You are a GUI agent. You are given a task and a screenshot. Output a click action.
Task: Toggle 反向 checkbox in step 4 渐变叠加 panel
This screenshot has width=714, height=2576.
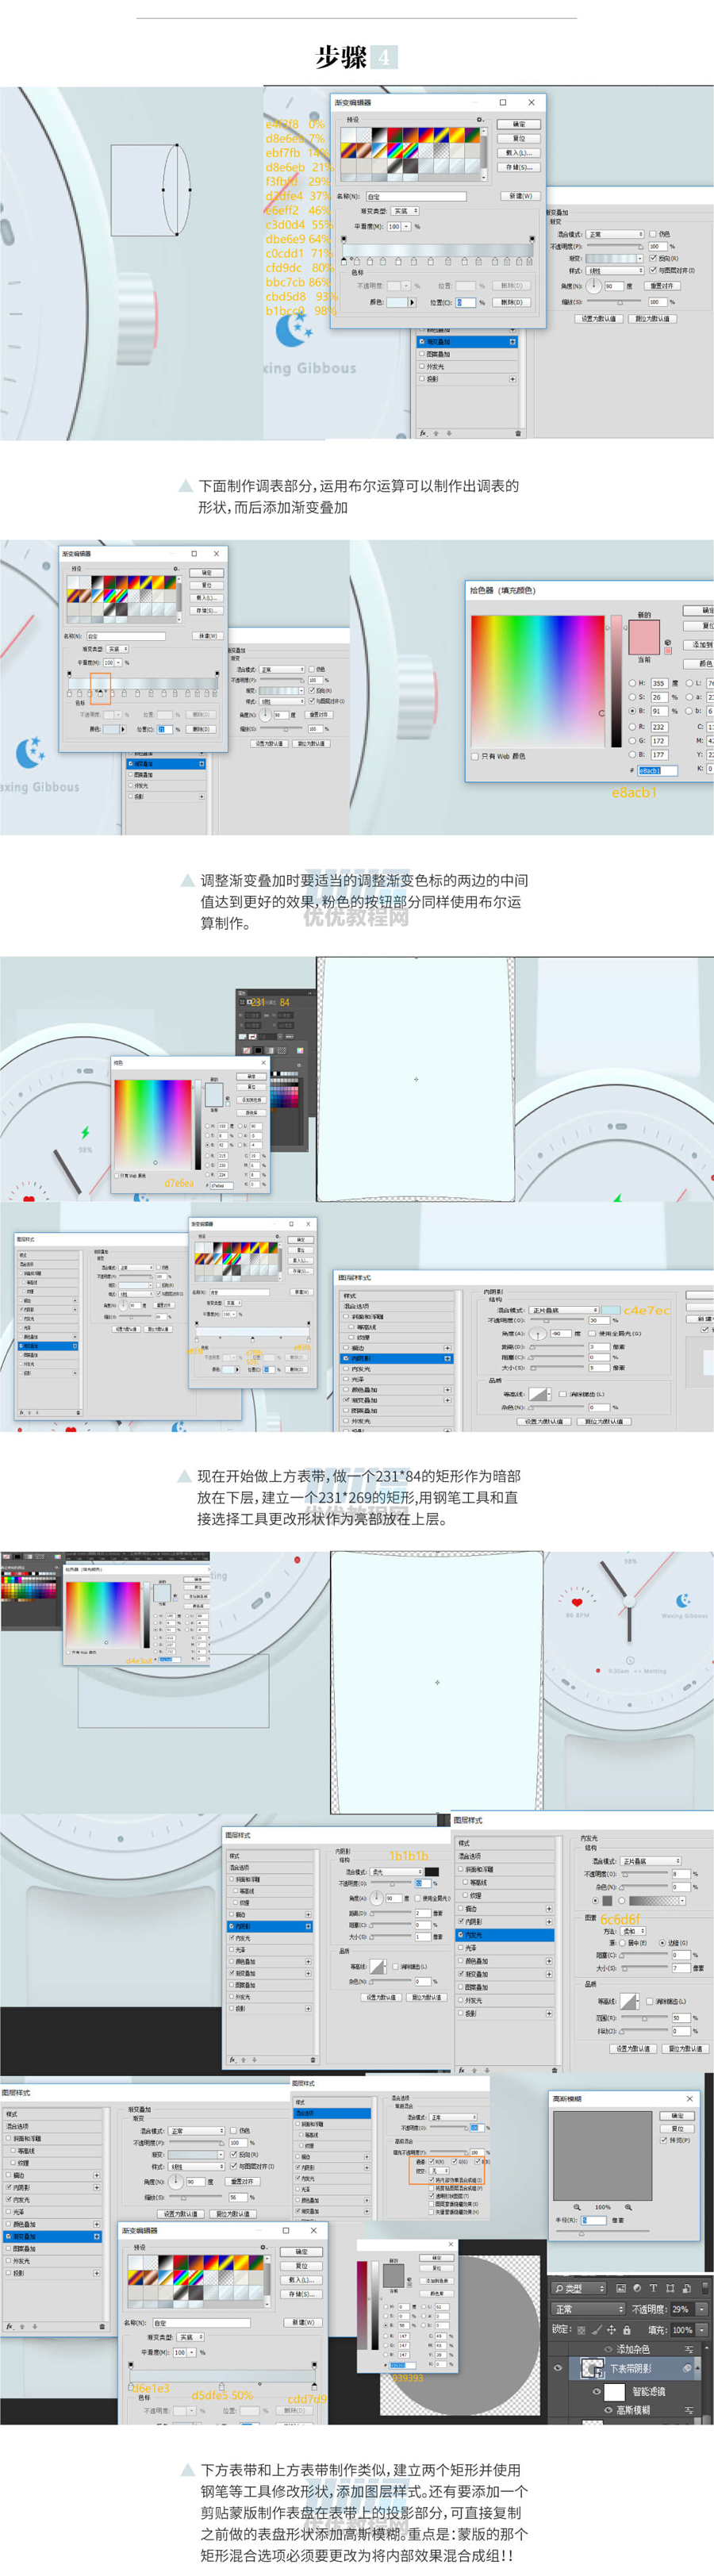653,258
